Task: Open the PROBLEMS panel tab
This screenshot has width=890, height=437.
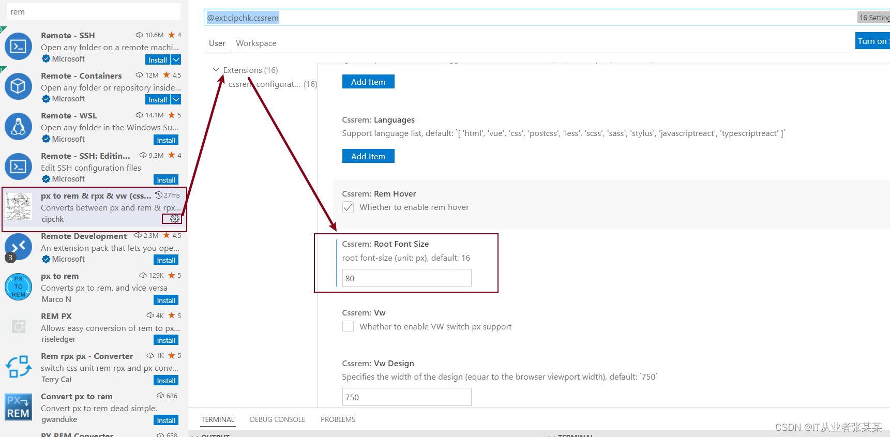Action: [x=338, y=419]
